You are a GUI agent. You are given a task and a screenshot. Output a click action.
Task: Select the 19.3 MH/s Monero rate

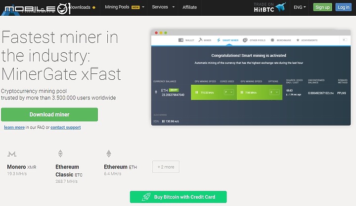pos(17,173)
